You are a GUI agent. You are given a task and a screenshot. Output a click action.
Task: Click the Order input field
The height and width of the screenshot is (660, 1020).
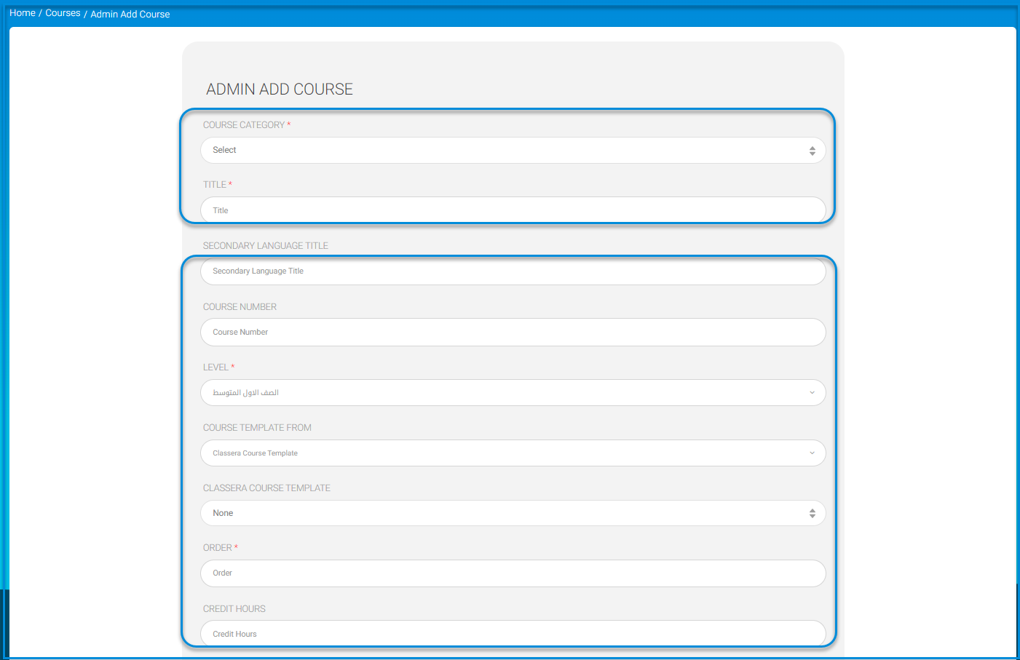pyautogui.click(x=513, y=573)
